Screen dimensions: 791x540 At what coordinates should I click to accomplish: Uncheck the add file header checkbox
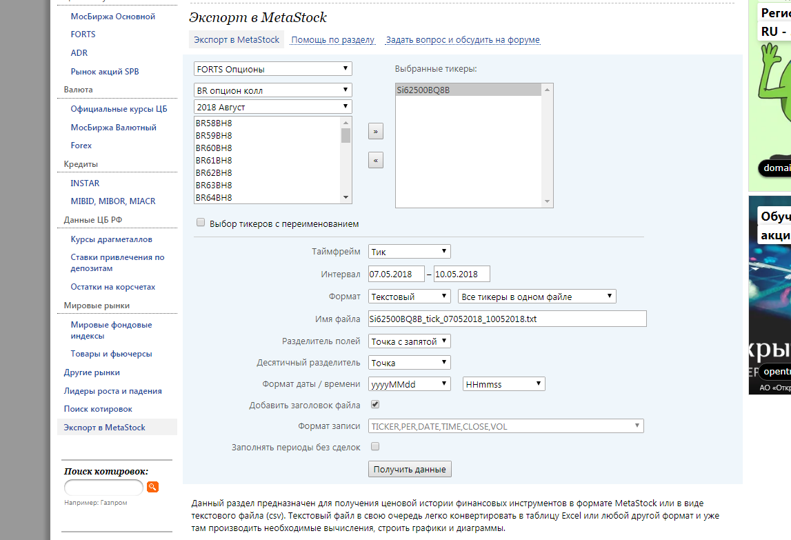(x=375, y=404)
